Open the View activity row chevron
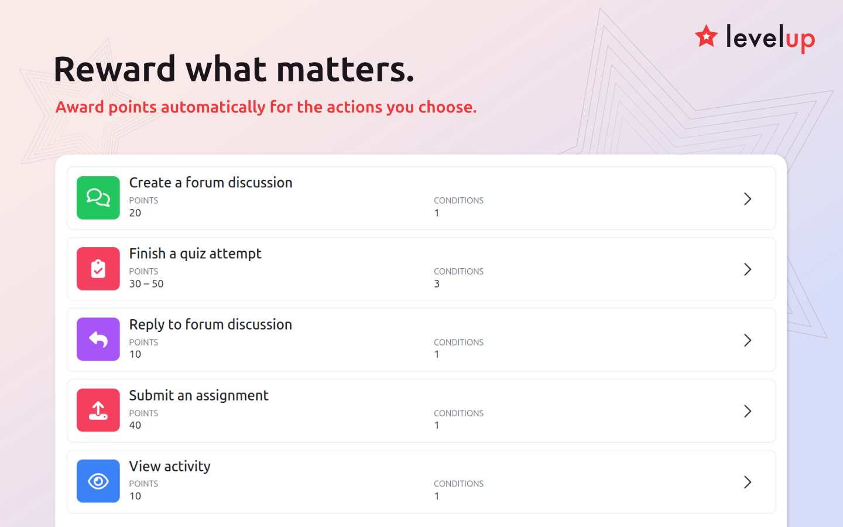The height and width of the screenshot is (527, 843). point(748,482)
